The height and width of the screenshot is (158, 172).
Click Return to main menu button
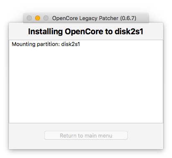[x=86, y=135]
